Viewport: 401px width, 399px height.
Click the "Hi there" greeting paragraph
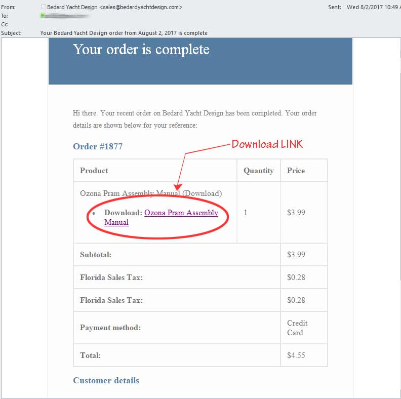click(x=195, y=119)
